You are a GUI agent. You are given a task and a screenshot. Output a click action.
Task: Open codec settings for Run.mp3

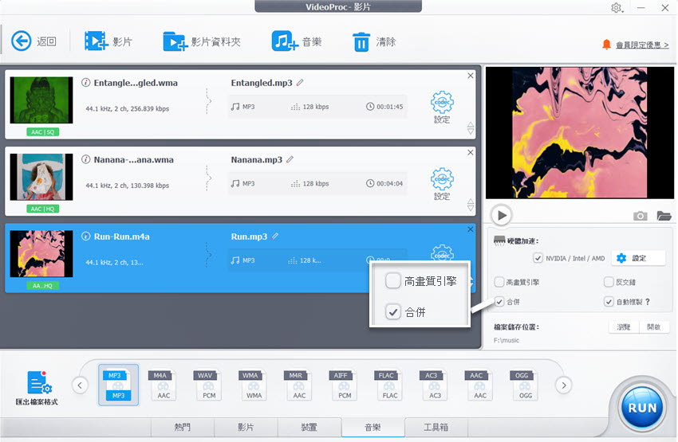click(442, 252)
